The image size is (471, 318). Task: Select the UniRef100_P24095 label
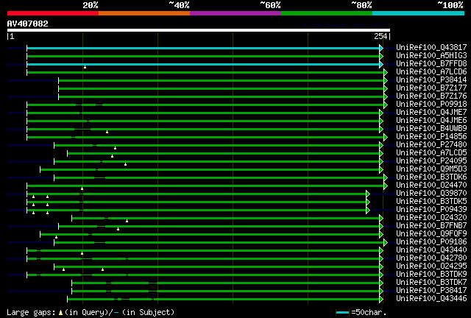[x=431, y=160]
